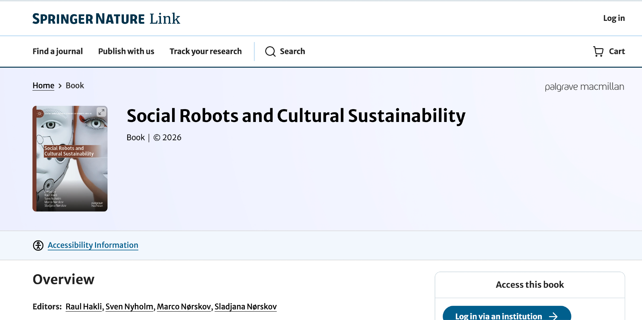Open editor Sven Nyholm's link

click(x=129, y=307)
